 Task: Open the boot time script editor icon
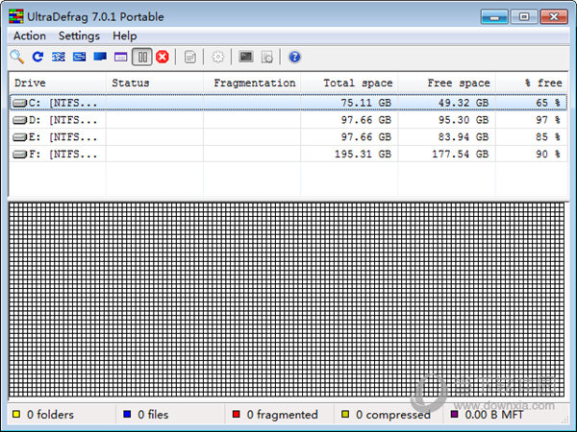266,57
